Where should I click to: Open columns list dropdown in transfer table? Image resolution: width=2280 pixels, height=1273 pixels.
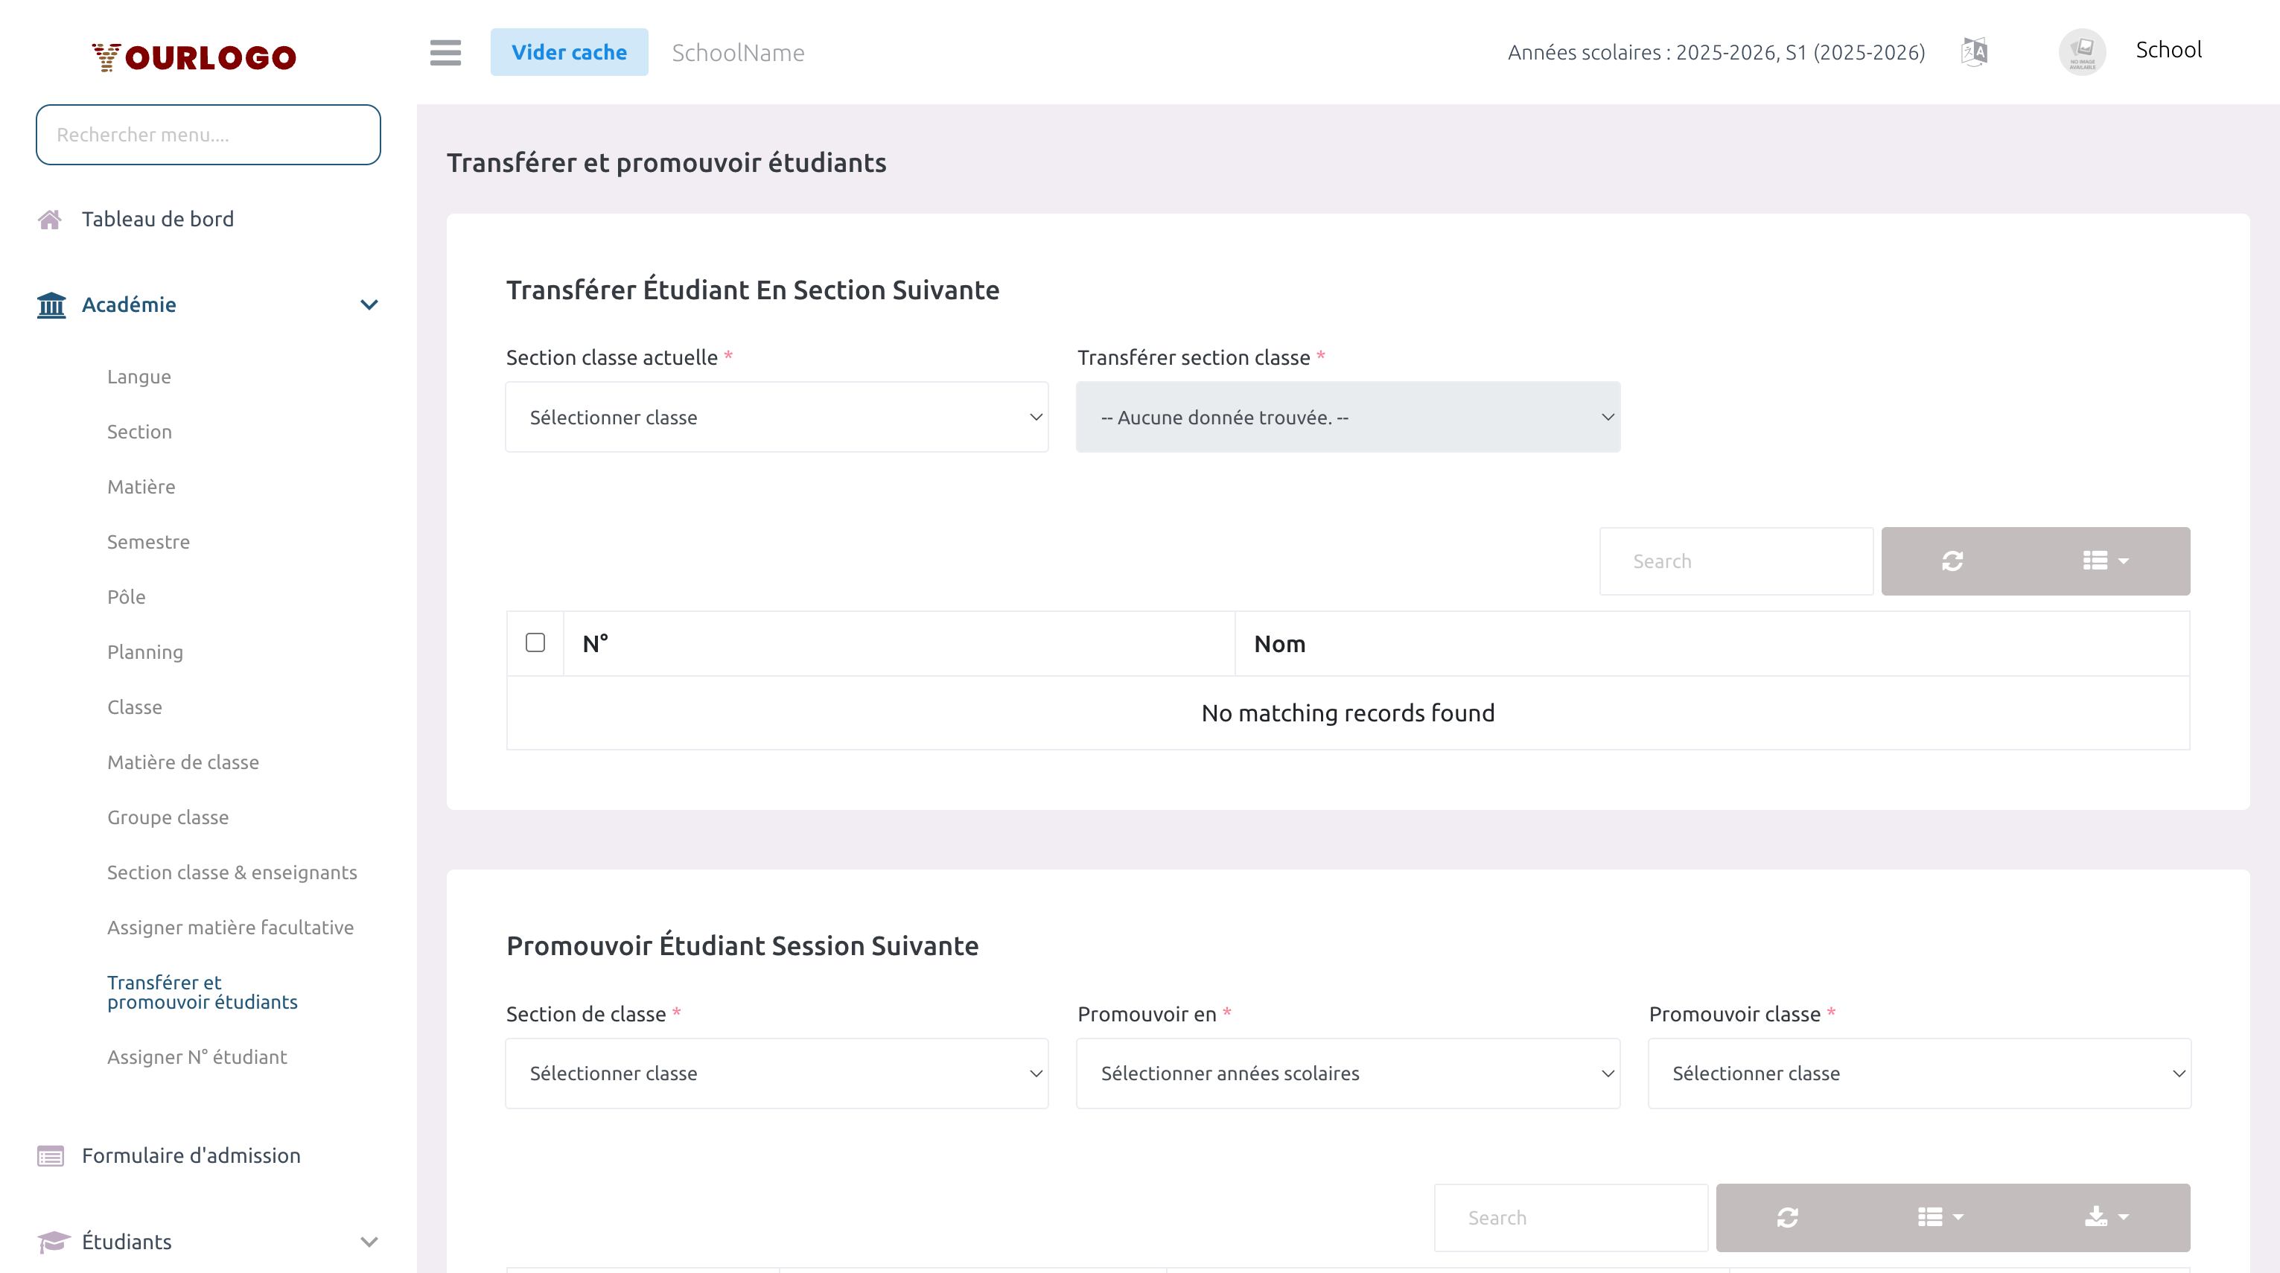click(2105, 561)
